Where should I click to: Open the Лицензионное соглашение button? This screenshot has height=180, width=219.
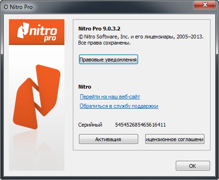click(x=175, y=139)
